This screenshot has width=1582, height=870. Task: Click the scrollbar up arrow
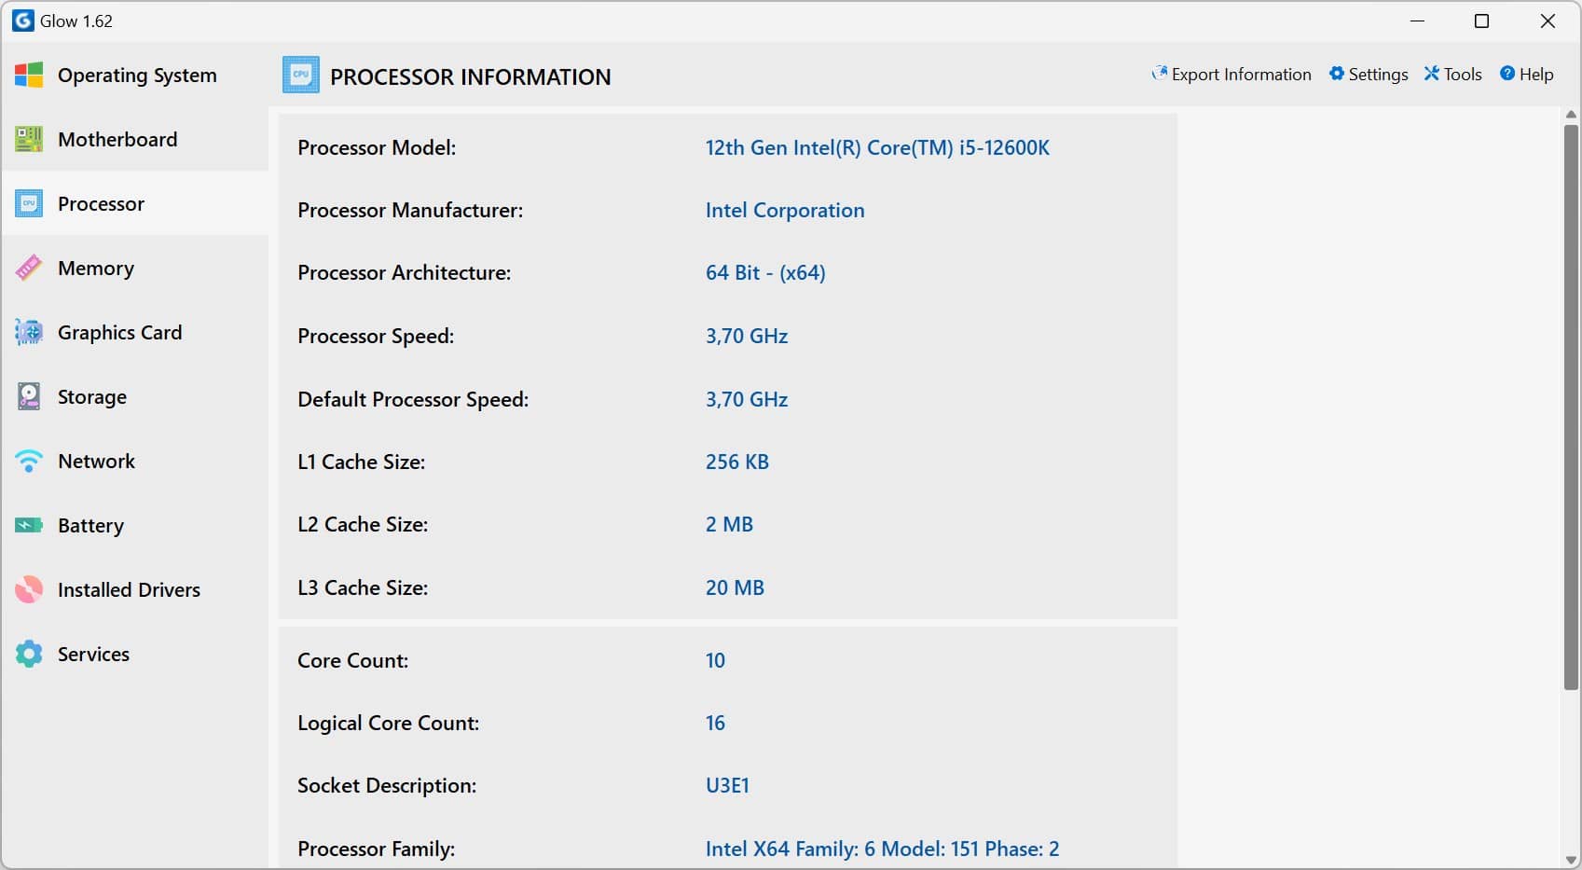[x=1571, y=115]
